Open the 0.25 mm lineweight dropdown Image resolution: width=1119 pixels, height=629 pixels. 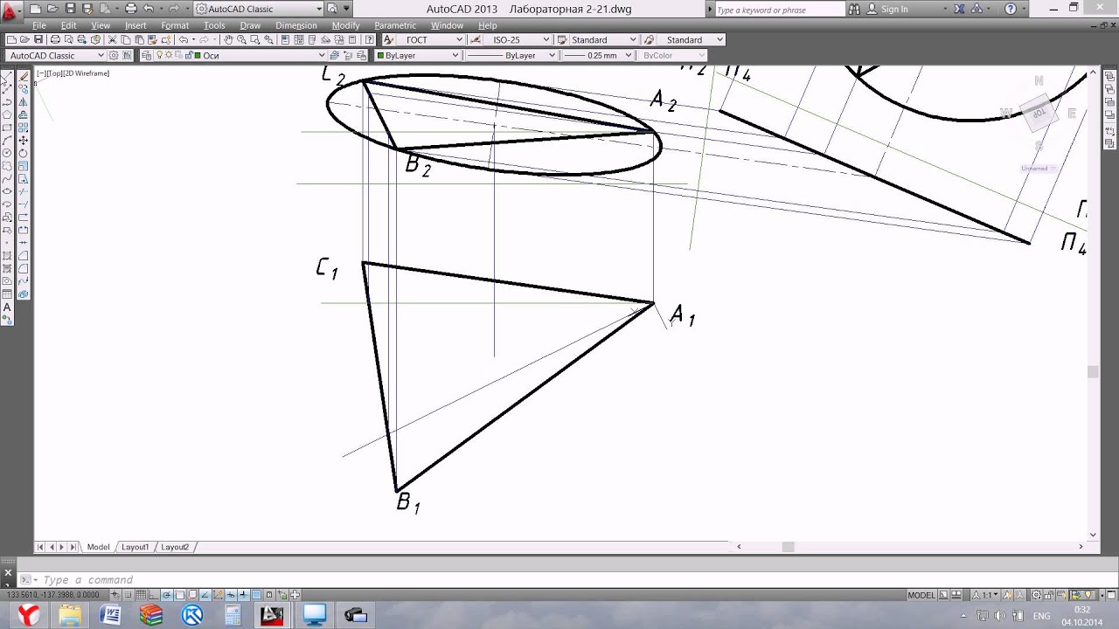click(596, 55)
